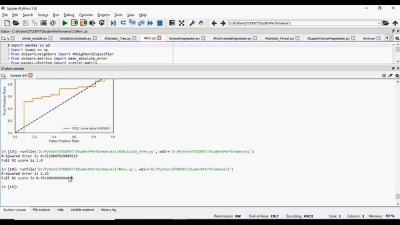Click the @ symbol finder icon
This screenshot has width=400, height=225.
point(52,23)
